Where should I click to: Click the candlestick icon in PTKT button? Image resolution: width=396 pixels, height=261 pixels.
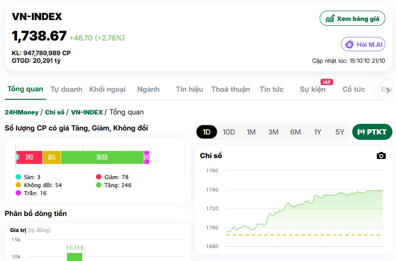tap(361, 132)
